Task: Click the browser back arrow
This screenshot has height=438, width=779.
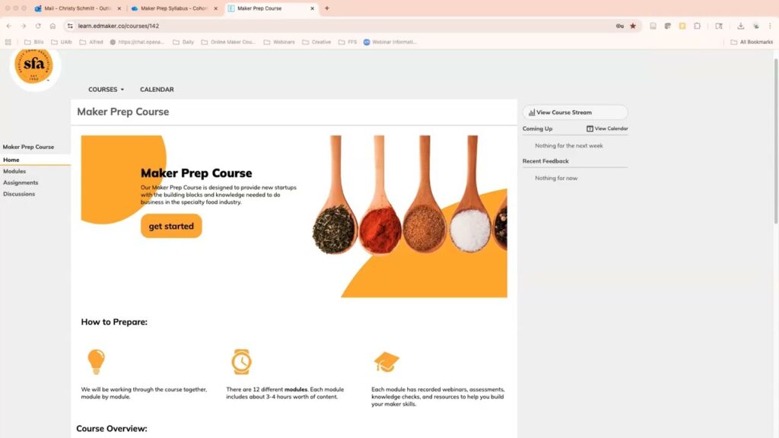Action: point(8,26)
